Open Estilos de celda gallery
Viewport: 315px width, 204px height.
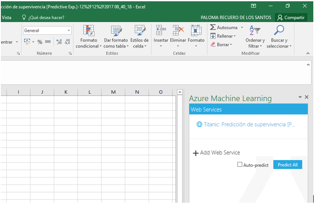(140, 36)
